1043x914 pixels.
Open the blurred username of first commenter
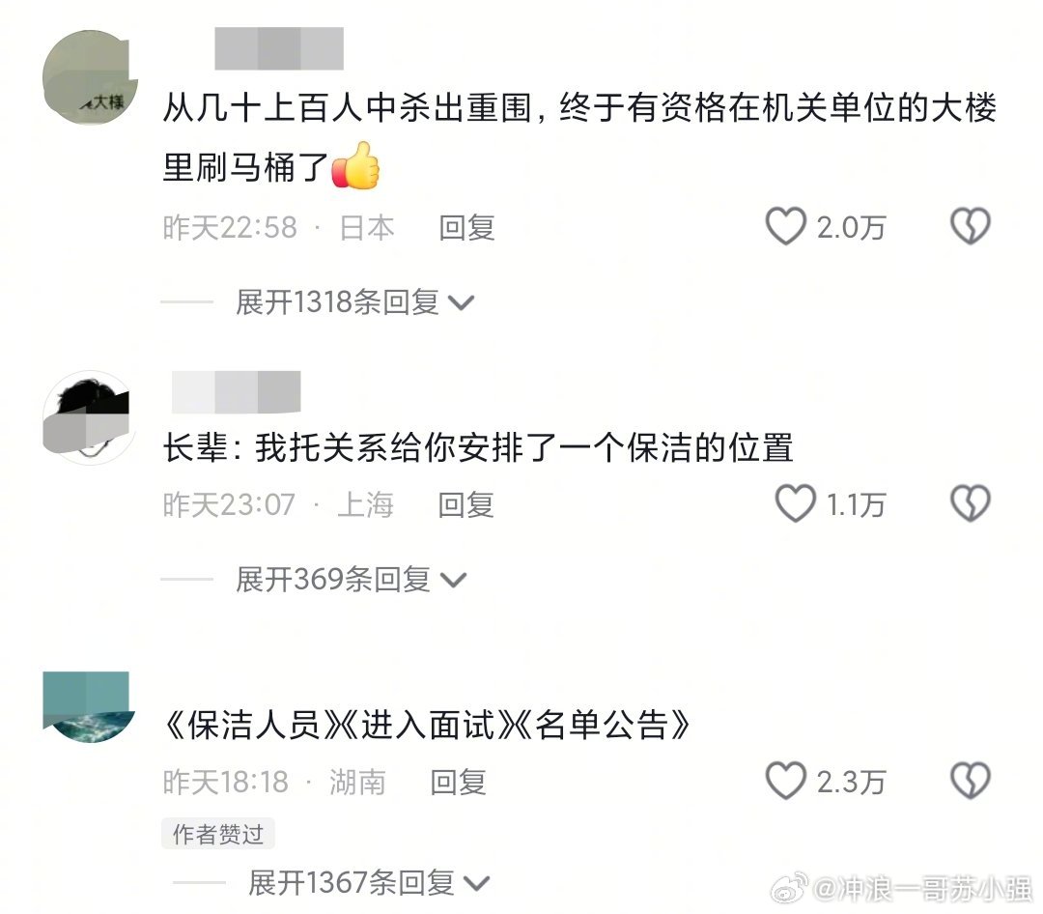pyautogui.click(x=279, y=48)
